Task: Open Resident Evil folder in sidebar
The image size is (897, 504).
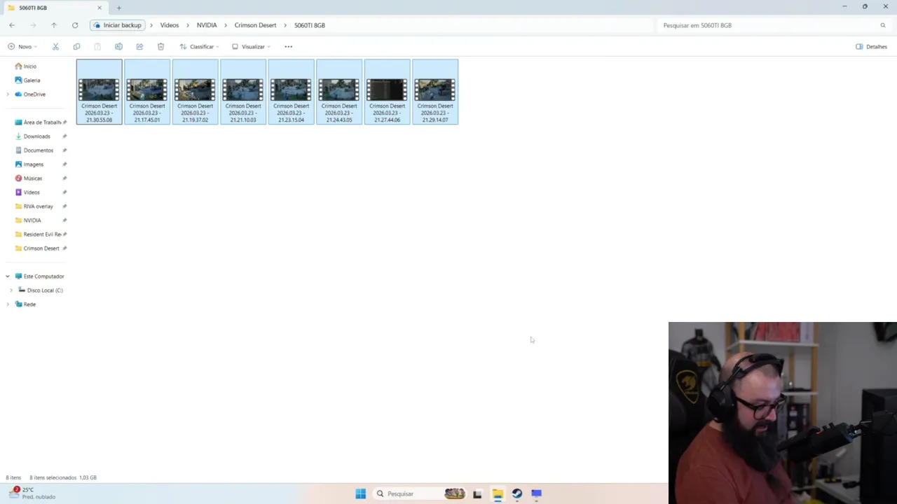Action: [42, 234]
